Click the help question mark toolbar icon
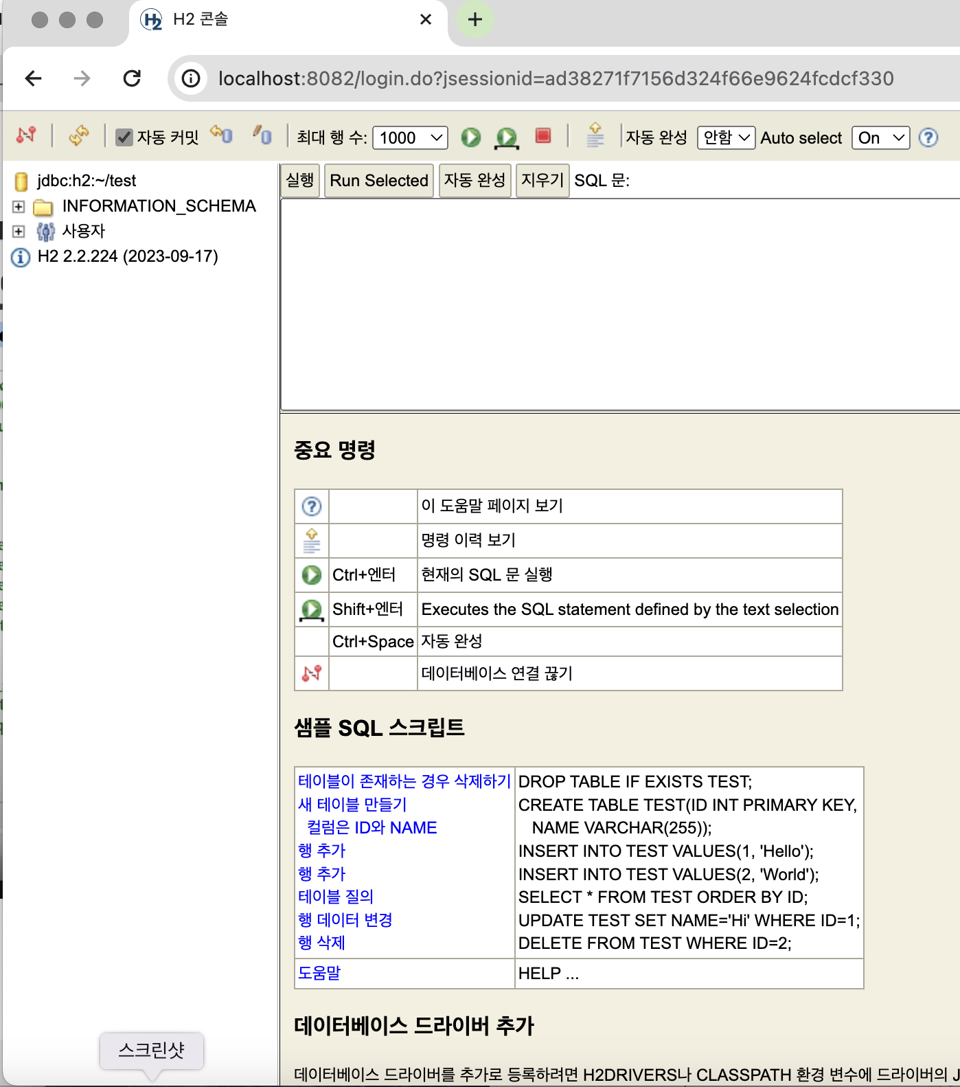The width and height of the screenshot is (960, 1087). pyautogui.click(x=928, y=138)
